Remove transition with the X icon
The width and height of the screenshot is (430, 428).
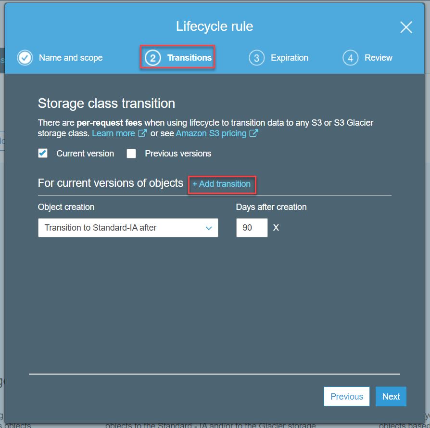click(x=276, y=228)
